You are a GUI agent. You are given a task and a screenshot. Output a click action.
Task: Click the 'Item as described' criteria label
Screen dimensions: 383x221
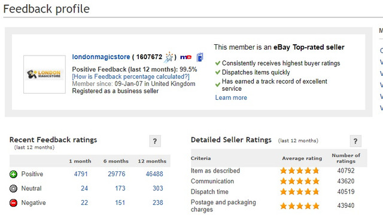[215, 171]
